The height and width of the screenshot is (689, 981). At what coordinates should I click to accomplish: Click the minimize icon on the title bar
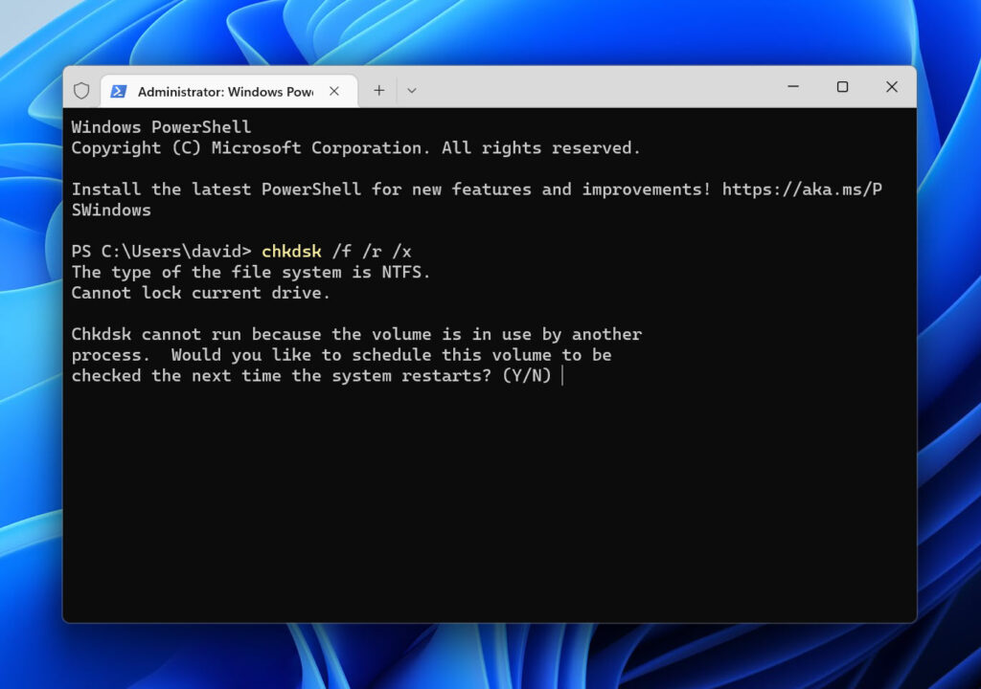pos(792,86)
